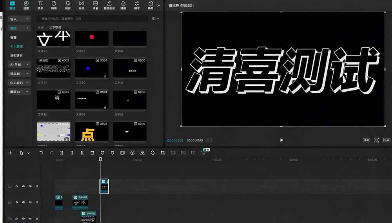Image resolution: width=392 pixels, height=223 pixels.
Task: Lock the track holding the selected clip
Action: (x=16, y=186)
